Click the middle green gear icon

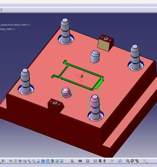coord(132,161)
